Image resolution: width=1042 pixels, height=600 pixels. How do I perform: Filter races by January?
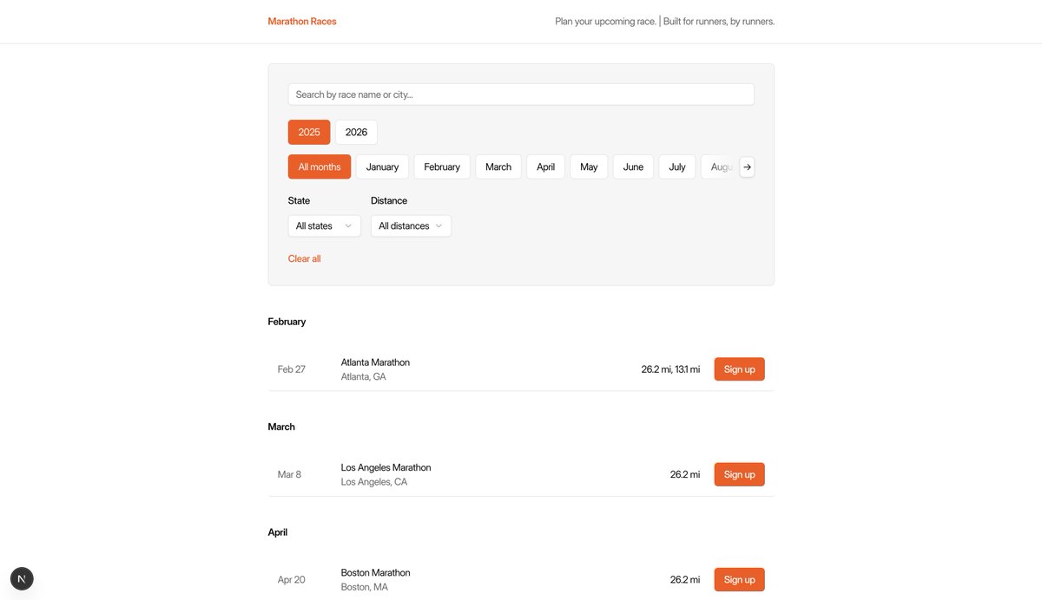382,166
